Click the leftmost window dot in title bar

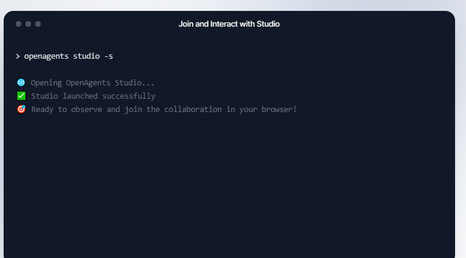coord(18,24)
